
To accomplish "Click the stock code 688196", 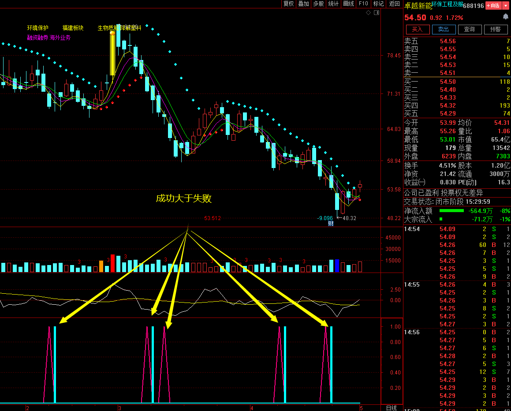I will pos(474,6).
